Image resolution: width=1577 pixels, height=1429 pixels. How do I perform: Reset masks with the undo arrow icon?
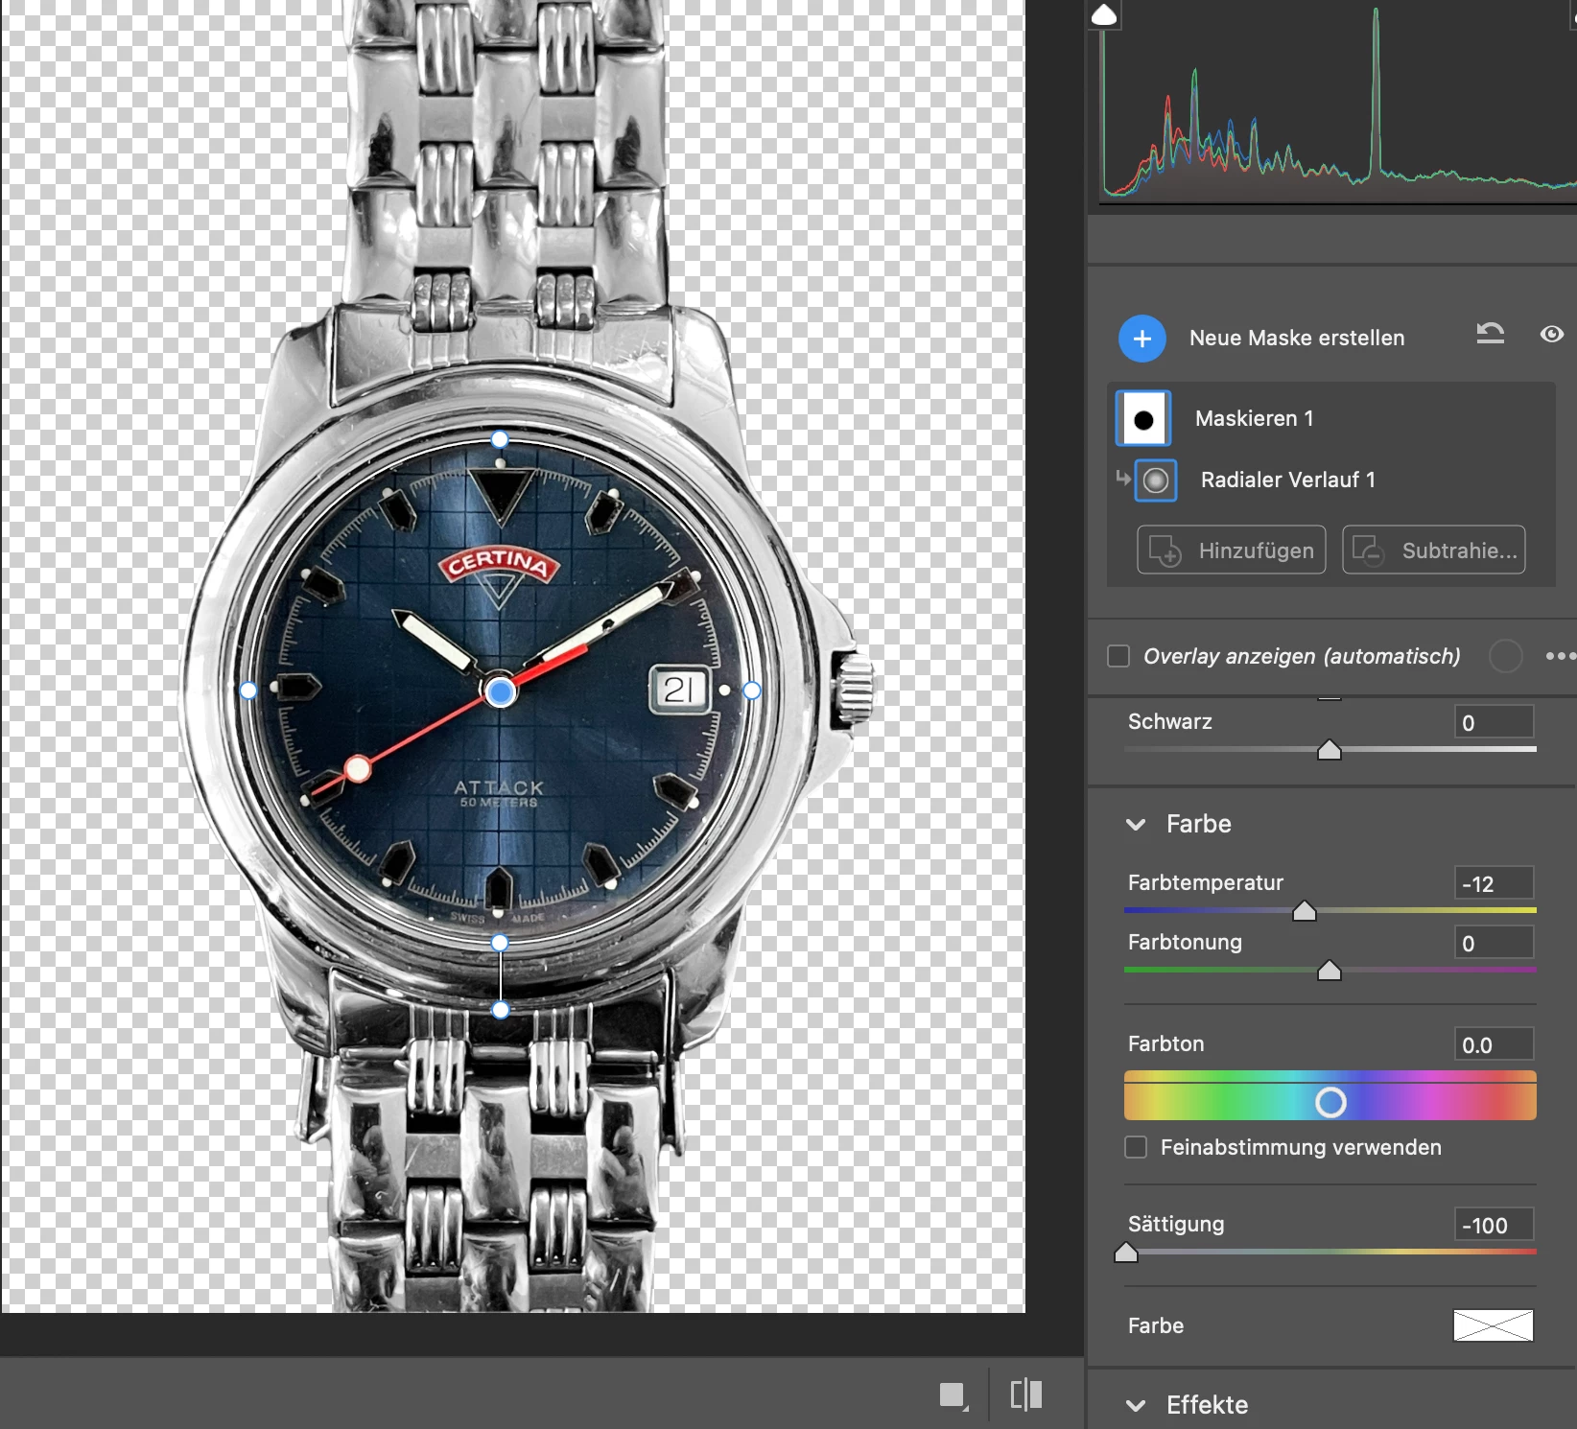(1490, 334)
